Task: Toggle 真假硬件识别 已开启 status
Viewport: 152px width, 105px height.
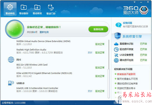Action: point(144,44)
